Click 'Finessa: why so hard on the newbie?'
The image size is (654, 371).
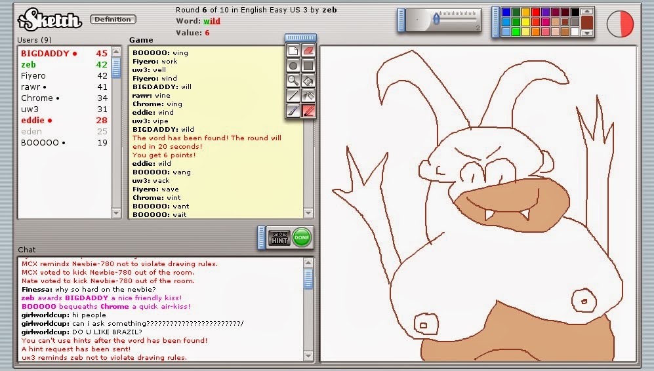(89, 289)
